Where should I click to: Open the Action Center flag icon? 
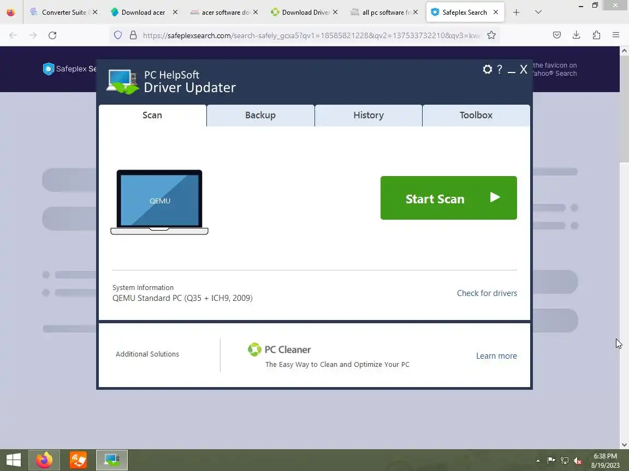pos(551,461)
